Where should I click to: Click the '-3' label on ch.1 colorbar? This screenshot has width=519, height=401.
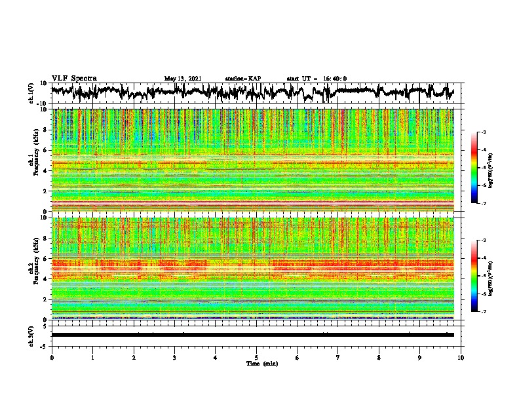click(483, 132)
